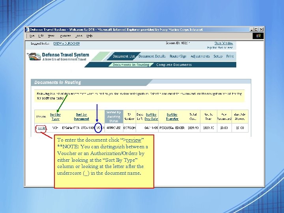
Task: Open the Help menu
Action: [90, 36]
